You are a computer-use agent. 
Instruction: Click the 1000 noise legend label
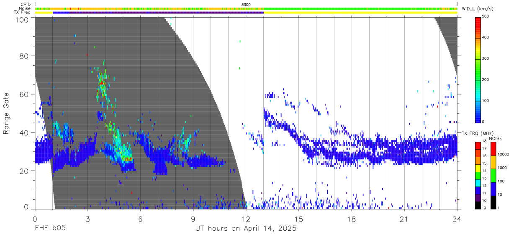click(502, 168)
